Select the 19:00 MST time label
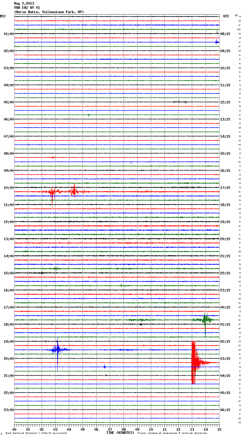Screen dimensions: 242x437 click(9, 342)
